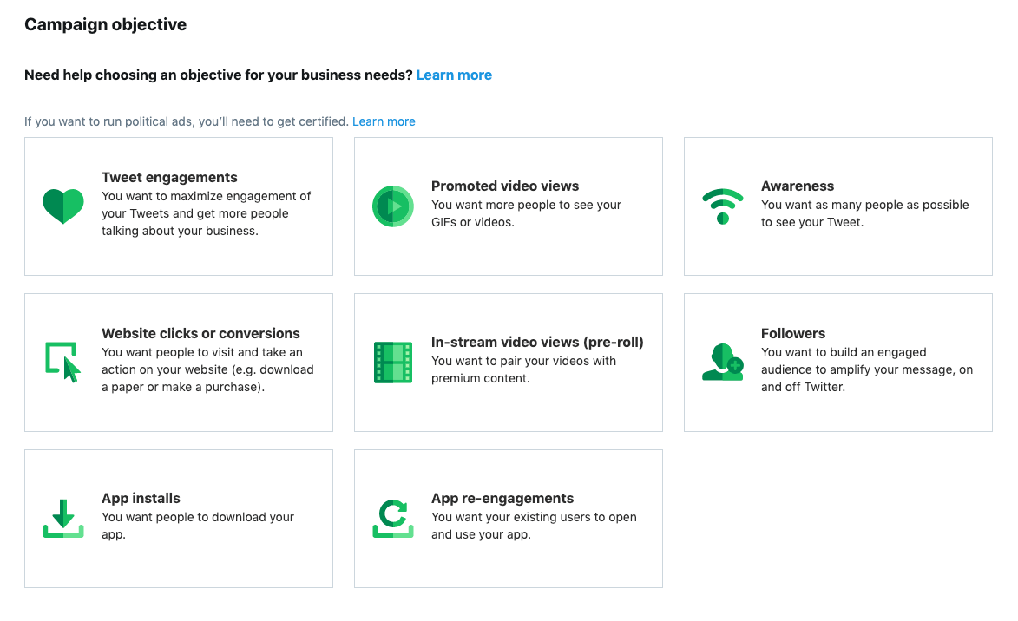Open the political ads Learn more link
Image resolution: width=1018 pixels, height=621 pixels.
click(384, 121)
